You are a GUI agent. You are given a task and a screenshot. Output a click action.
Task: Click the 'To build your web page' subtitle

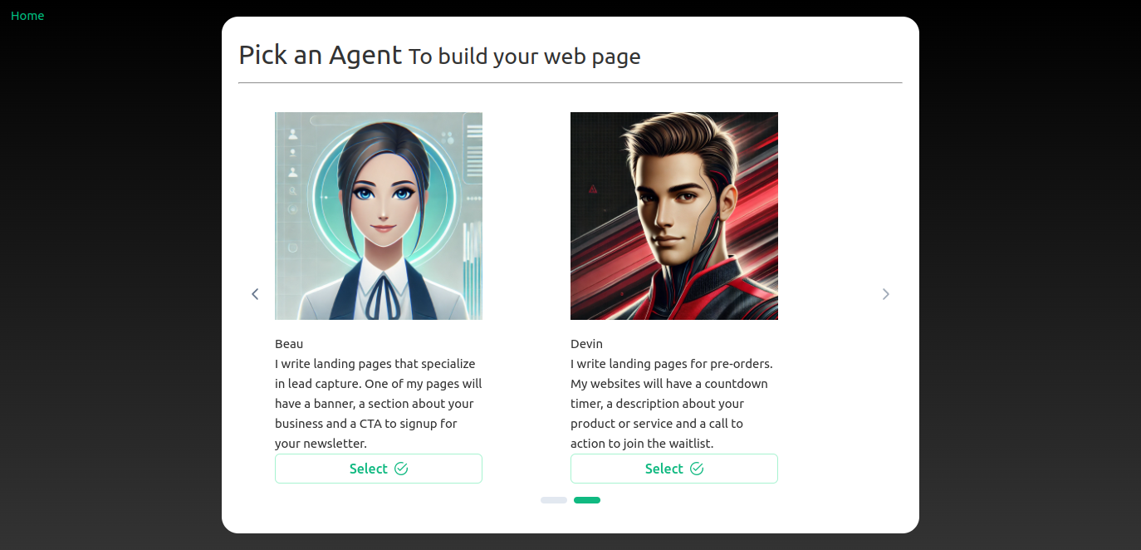click(x=525, y=56)
